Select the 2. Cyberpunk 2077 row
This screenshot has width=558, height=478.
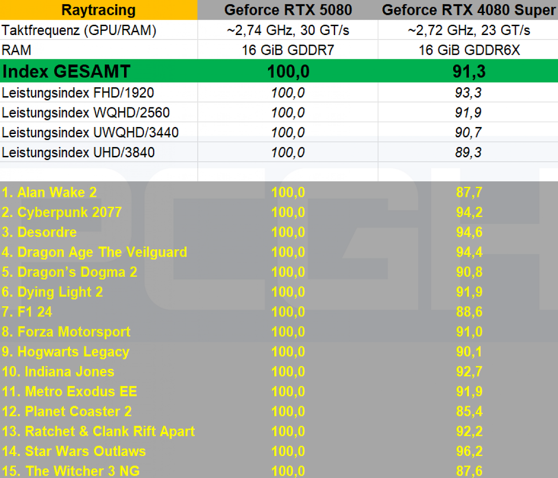[x=279, y=212]
